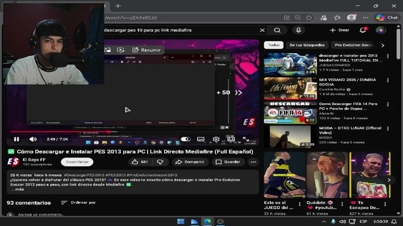The height and width of the screenshot is (226, 403).
Task: Open the #ProEvolutionSoccer2013 hashtag
Action: pyautogui.click(x=152, y=175)
